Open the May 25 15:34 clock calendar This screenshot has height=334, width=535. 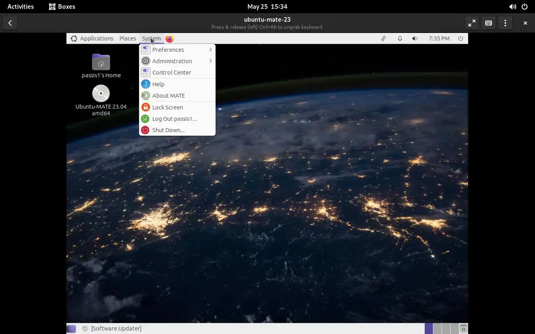[x=267, y=7]
